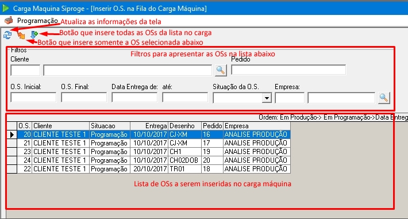This screenshot has height=219, width=408.
Task: Click the Empresa column header
Action: tap(257, 126)
